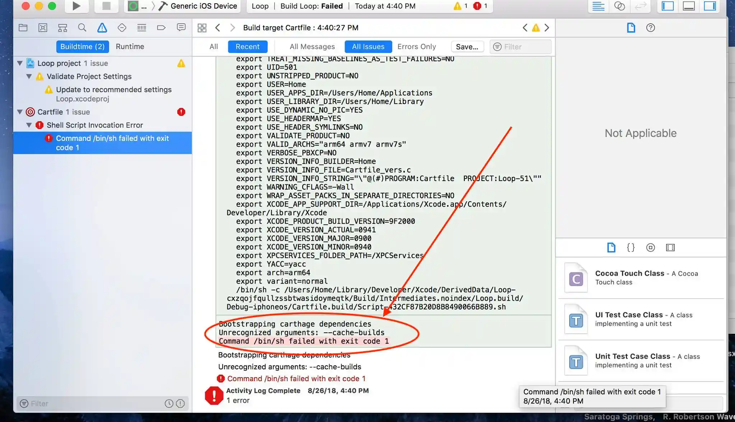735x422 pixels.
Task: Click the log Filter text field
Action: [x=524, y=47]
